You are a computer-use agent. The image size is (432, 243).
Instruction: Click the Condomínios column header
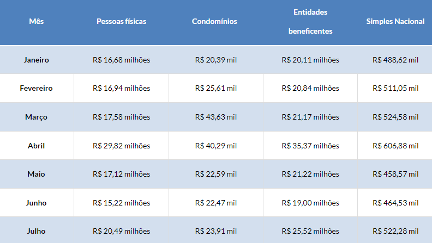click(x=215, y=22)
